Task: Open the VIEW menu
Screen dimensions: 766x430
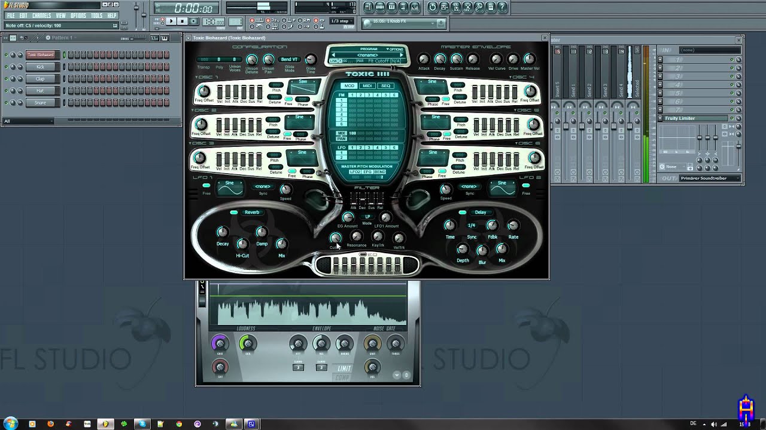Action: pos(61,16)
